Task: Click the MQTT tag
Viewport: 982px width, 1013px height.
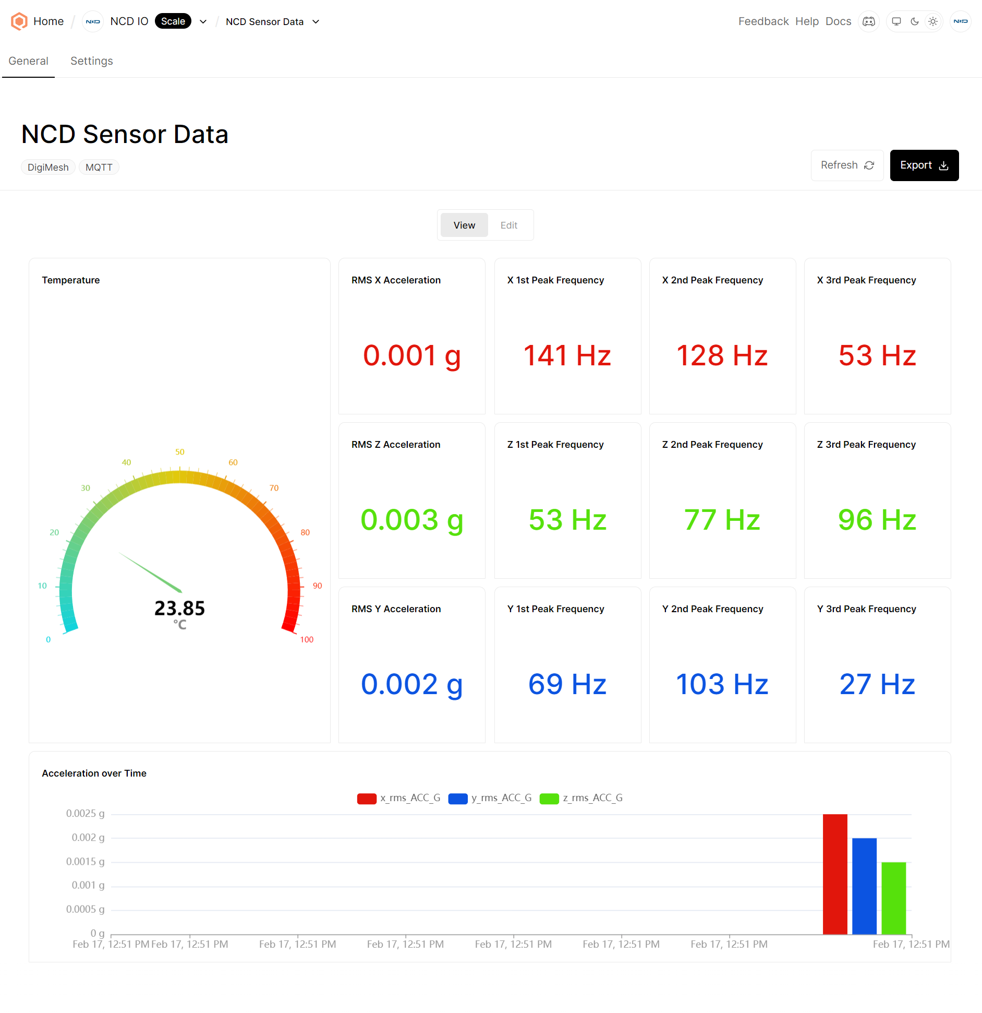Action: pos(99,167)
